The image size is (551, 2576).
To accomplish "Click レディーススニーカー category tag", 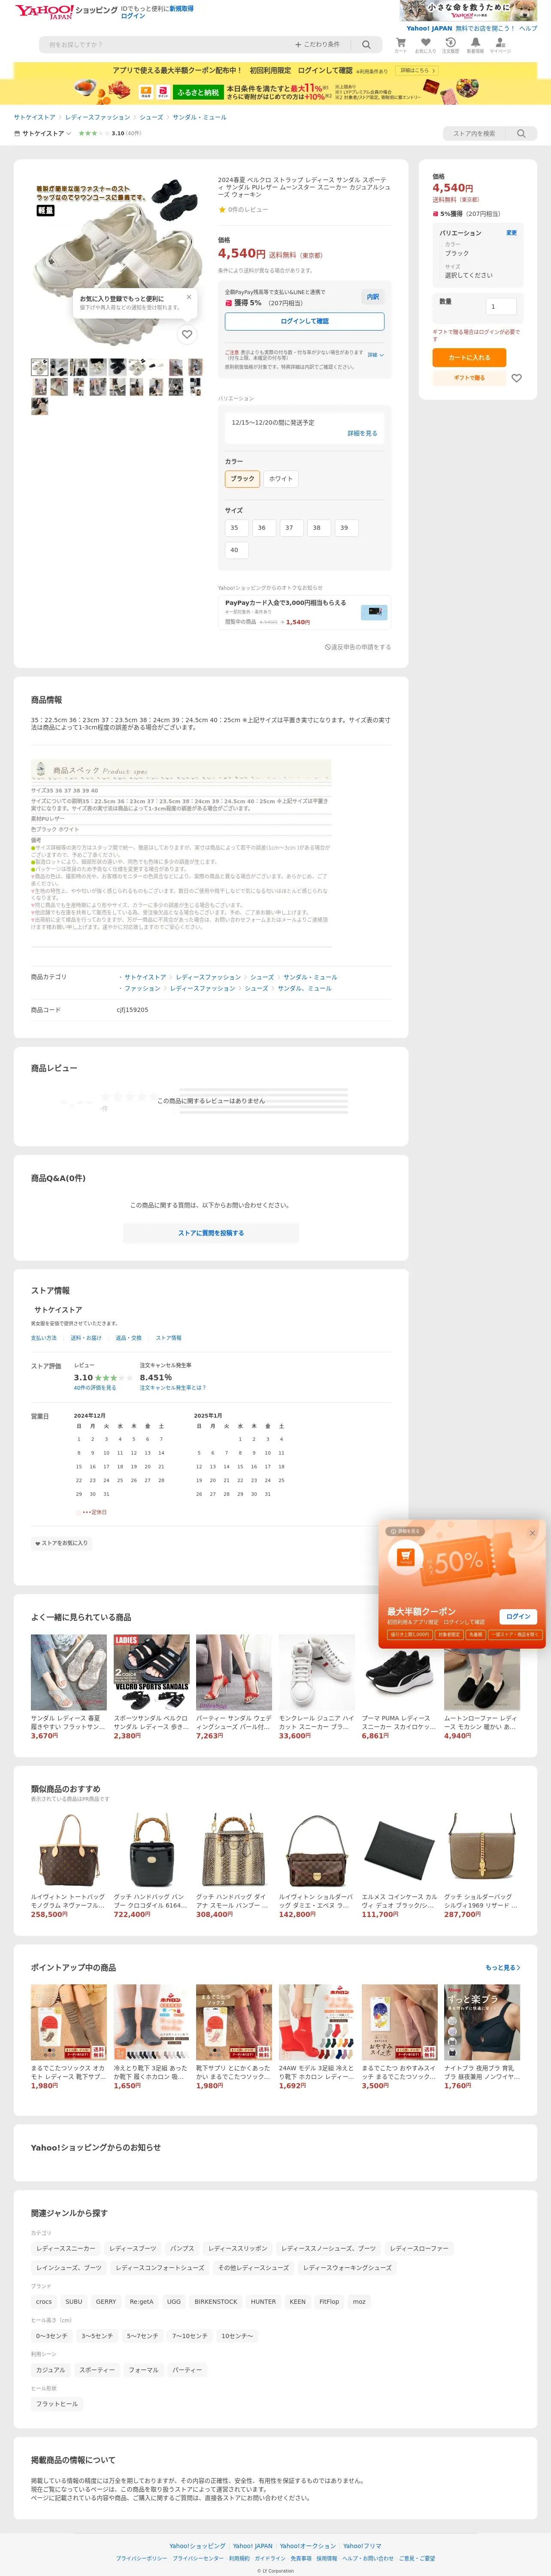I will [66, 2248].
